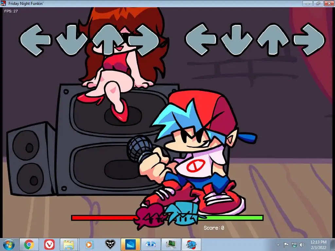Viewport: 335px width, 251px height.
Task: Click the opponent's left arrow receptor
Action: [x=35, y=40]
